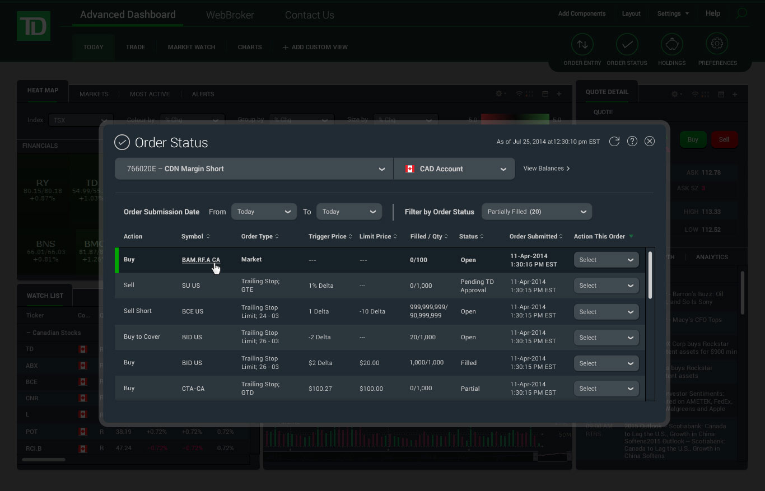Open the To date dropdown
The image size is (765, 491).
[349, 212]
